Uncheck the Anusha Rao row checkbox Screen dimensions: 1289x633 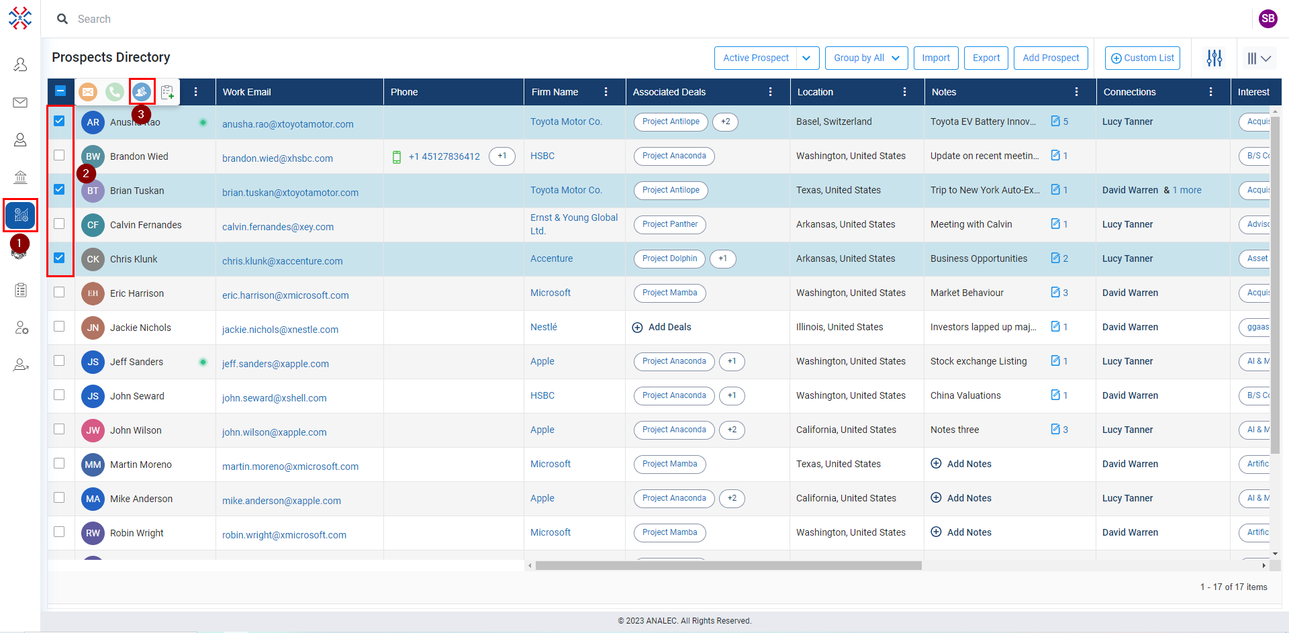coord(59,121)
